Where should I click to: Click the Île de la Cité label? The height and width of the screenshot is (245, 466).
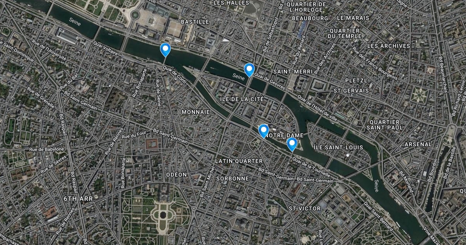click(x=242, y=99)
